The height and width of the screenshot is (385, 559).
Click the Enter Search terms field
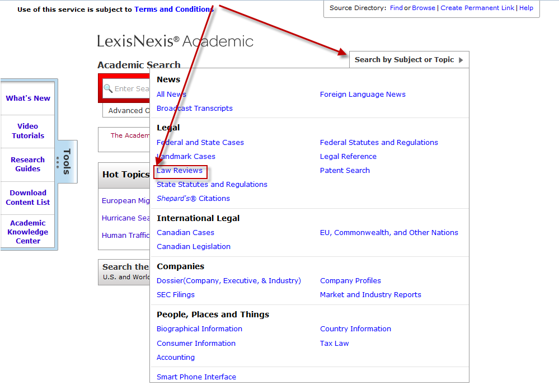click(x=126, y=89)
